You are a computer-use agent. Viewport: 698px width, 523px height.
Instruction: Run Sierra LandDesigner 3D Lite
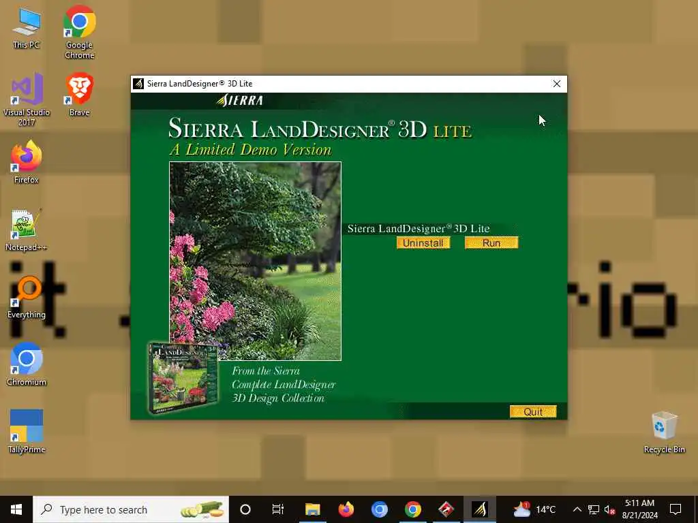pyautogui.click(x=491, y=243)
